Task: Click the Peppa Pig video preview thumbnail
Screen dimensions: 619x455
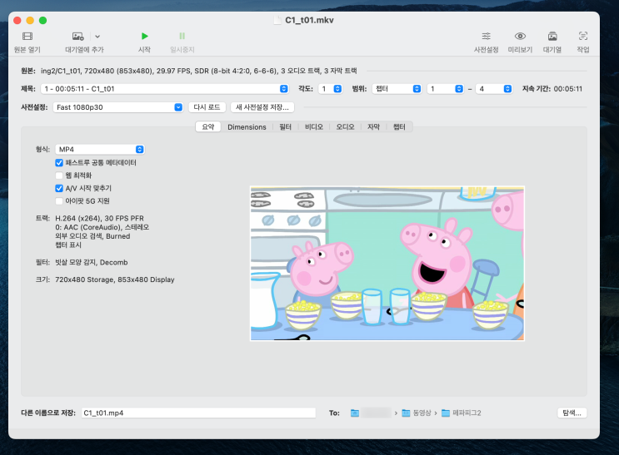Action: pos(387,263)
